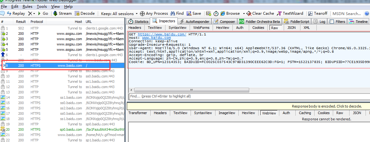
Task: Open the Timeline tab
Action: click(358, 21)
